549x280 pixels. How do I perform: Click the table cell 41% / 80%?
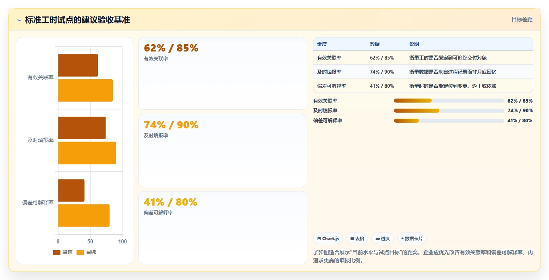[382, 86]
